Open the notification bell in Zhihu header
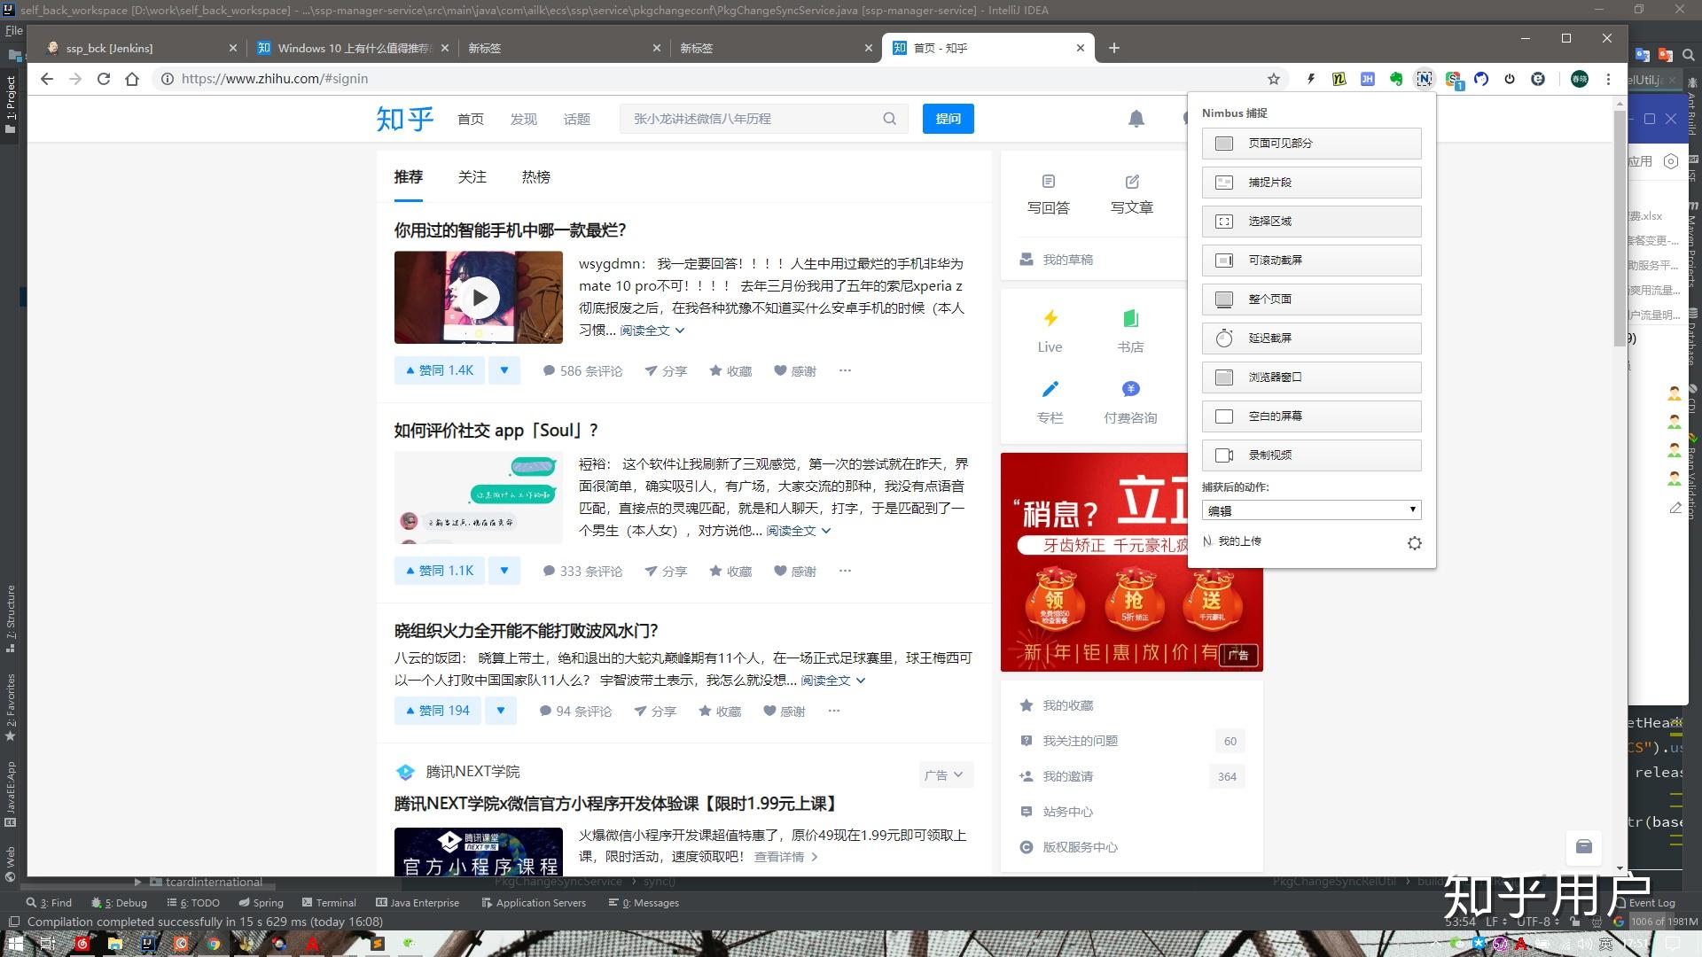This screenshot has height=957, width=1702. 1136,119
